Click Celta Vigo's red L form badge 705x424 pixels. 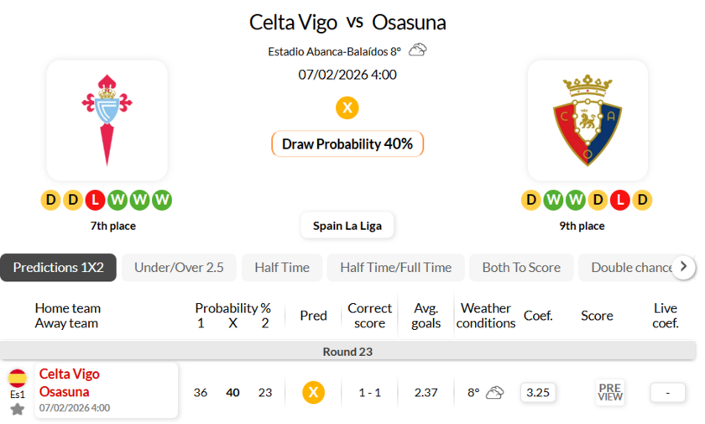95,200
